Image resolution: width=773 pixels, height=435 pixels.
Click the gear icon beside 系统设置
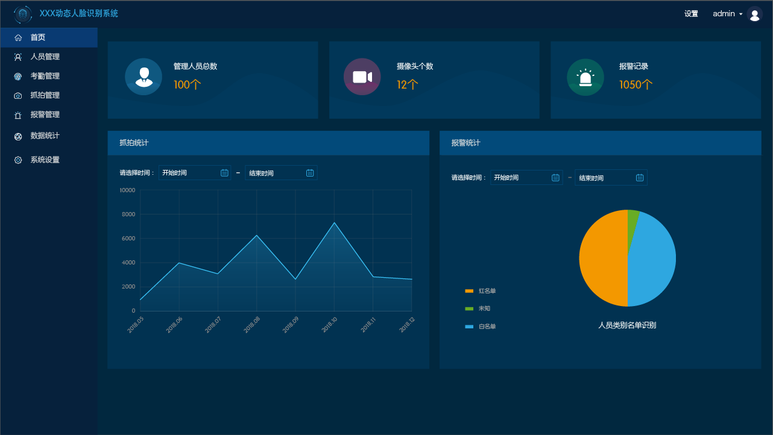(18, 160)
